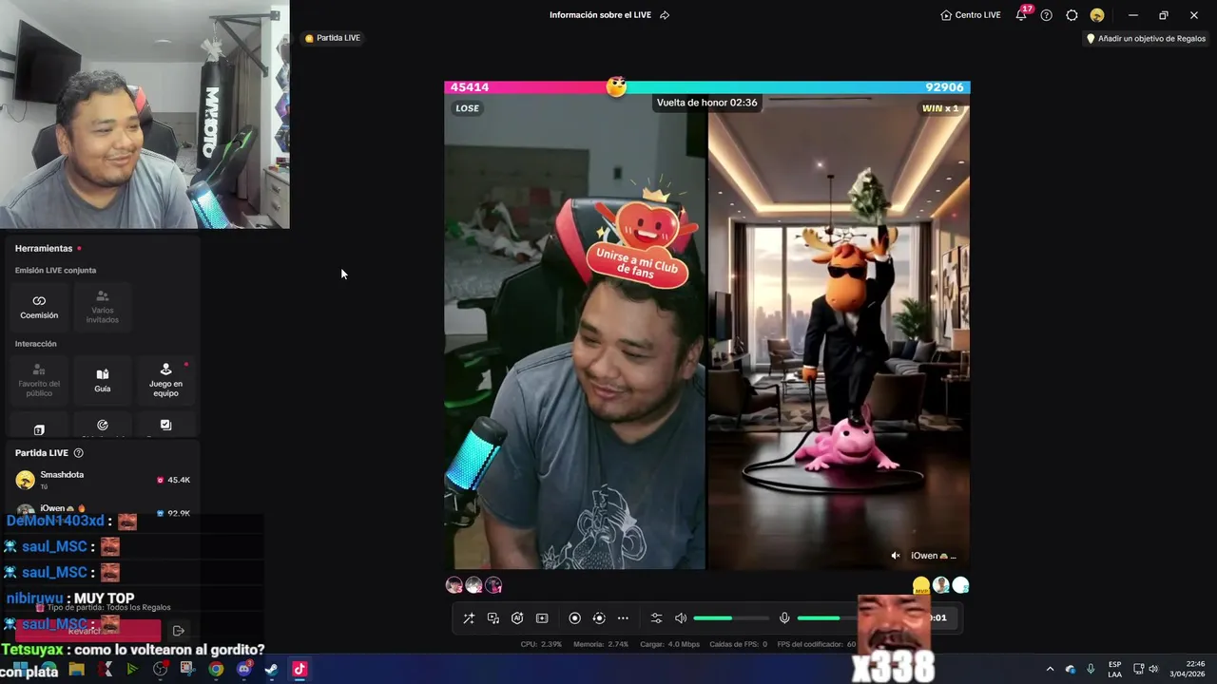Image resolution: width=1217 pixels, height=684 pixels.
Task: Click the Herramientas panel header
Action: tap(44, 248)
